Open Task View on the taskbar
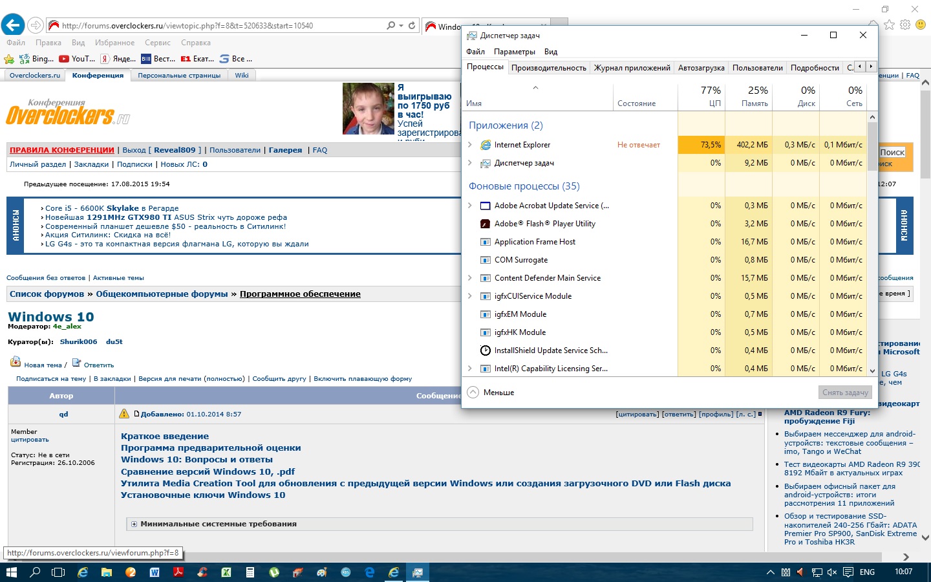This screenshot has width=931, height=582. click(58, 572)
